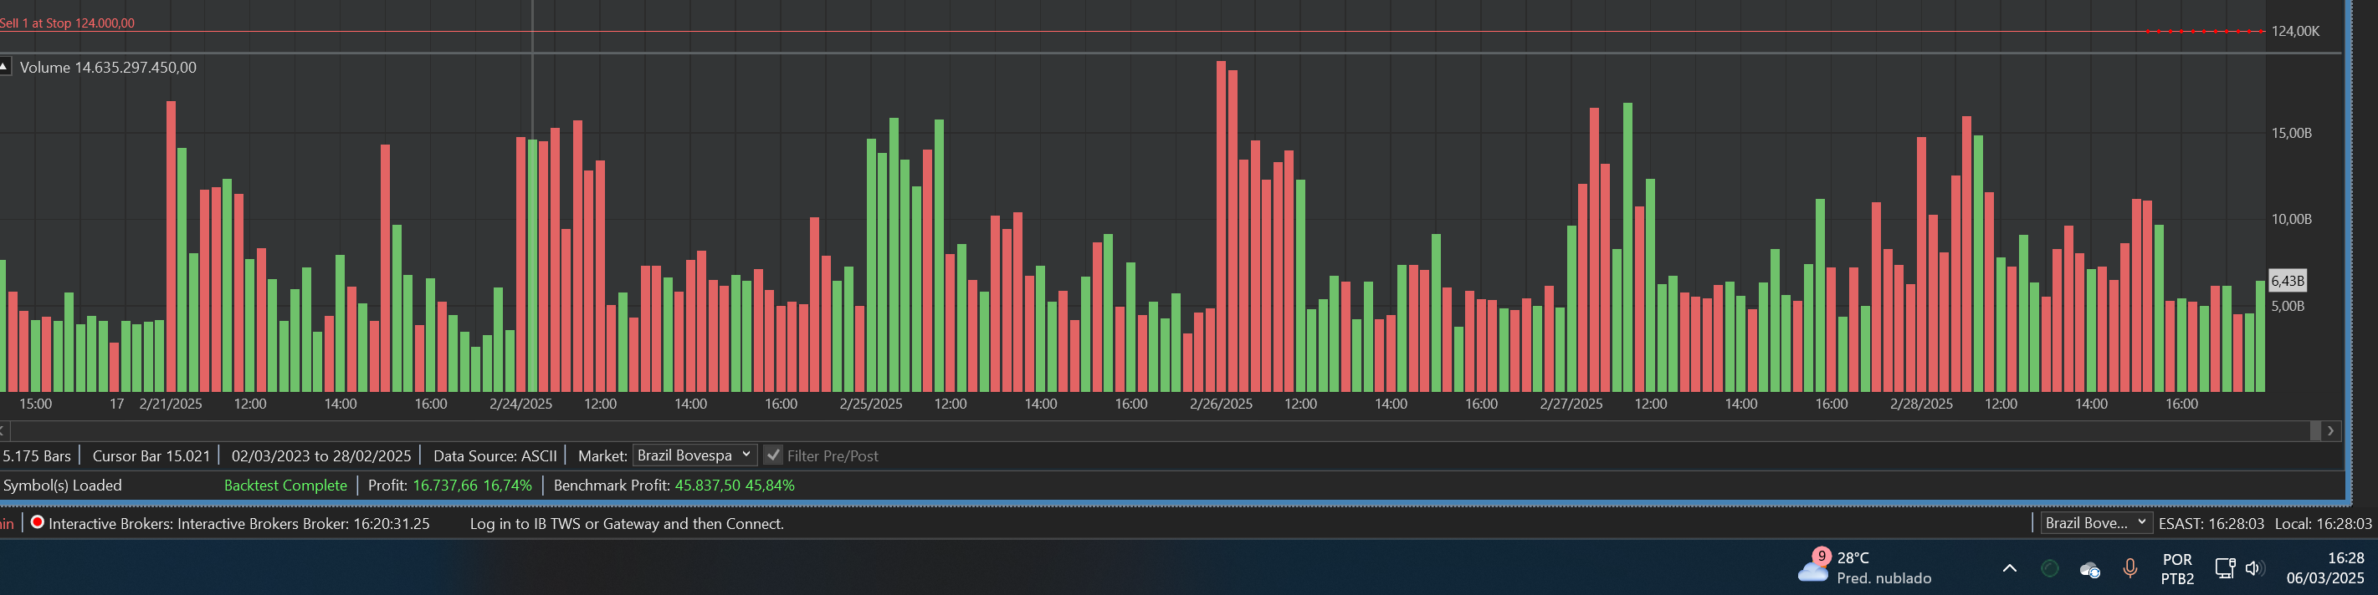The width and height of the screenshot is (2378, 595).
Task: Click the POR PTB2 language indicator
Action: click(x=2176, y=568)
